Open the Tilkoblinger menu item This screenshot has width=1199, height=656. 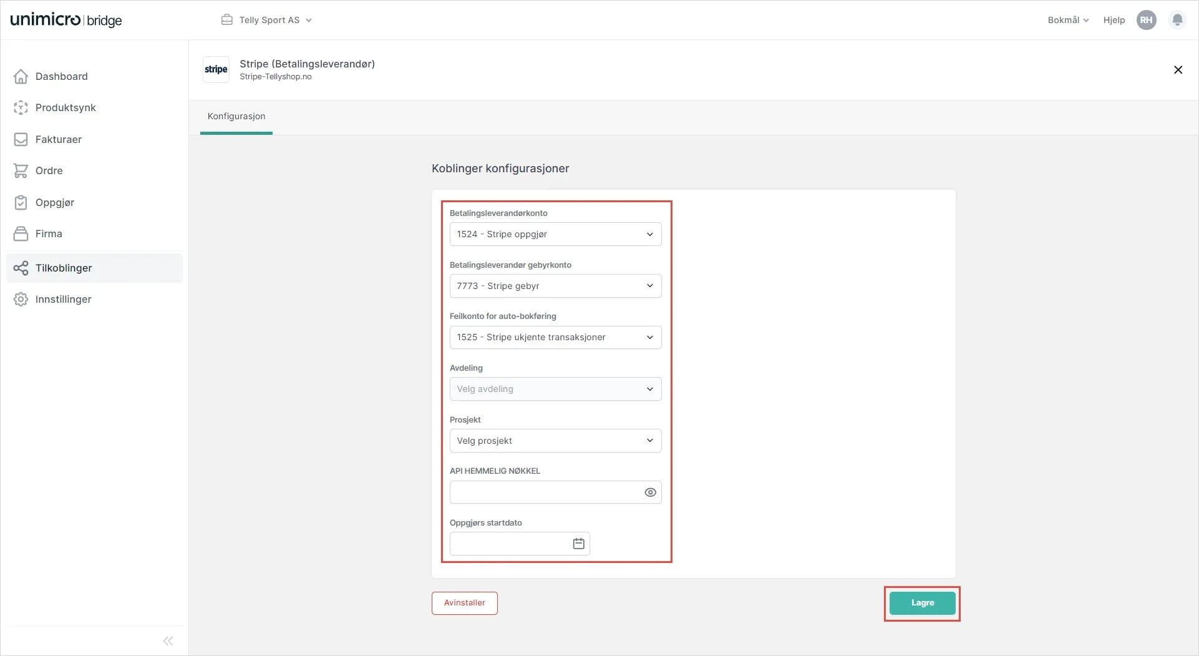click(64, 268)
